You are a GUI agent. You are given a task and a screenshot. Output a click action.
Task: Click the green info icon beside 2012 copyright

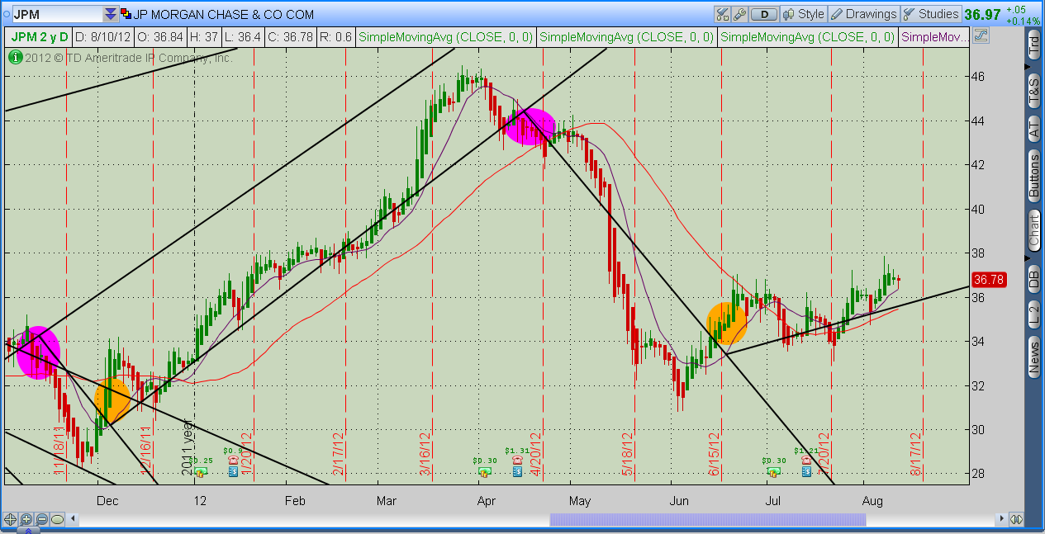[14, 57]
